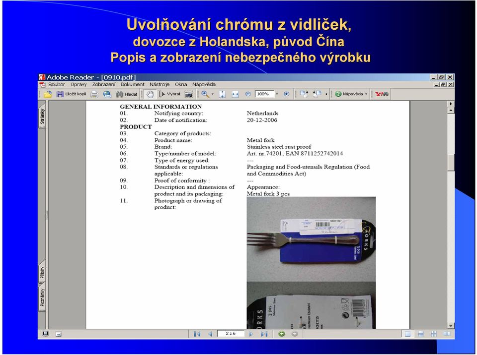Click green Previous View arrow
This screenshot has width=477, height=355.
tap(282, 334)
